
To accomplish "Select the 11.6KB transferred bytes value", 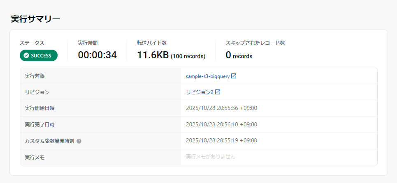I will [153, 55].
